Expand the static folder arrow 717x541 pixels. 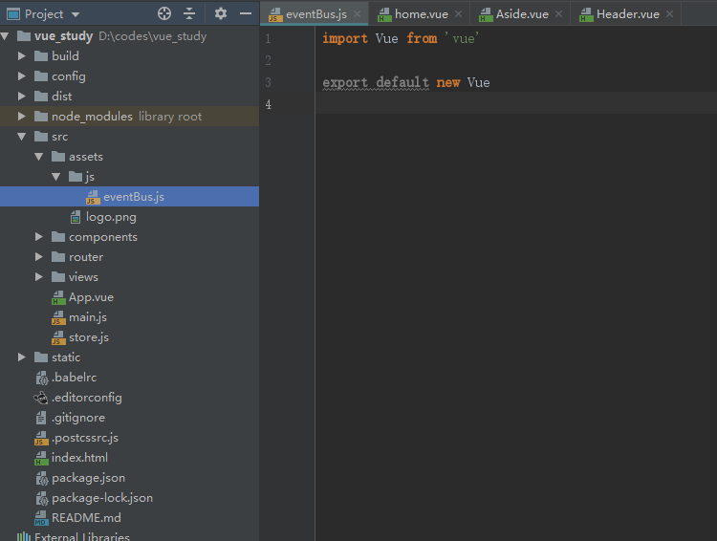(x=21, y=357)
